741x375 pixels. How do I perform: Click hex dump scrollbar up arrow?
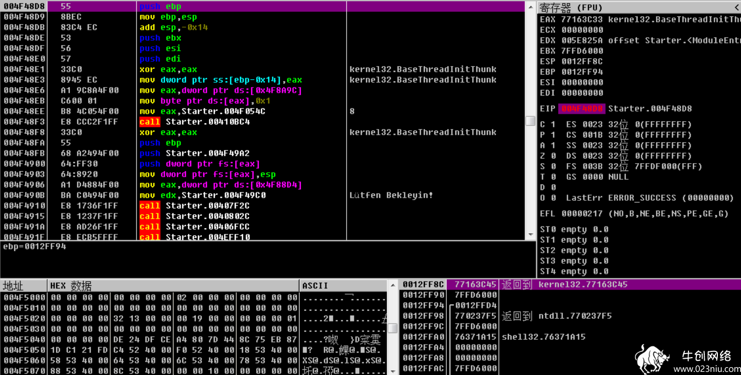(x=392, y=285)
